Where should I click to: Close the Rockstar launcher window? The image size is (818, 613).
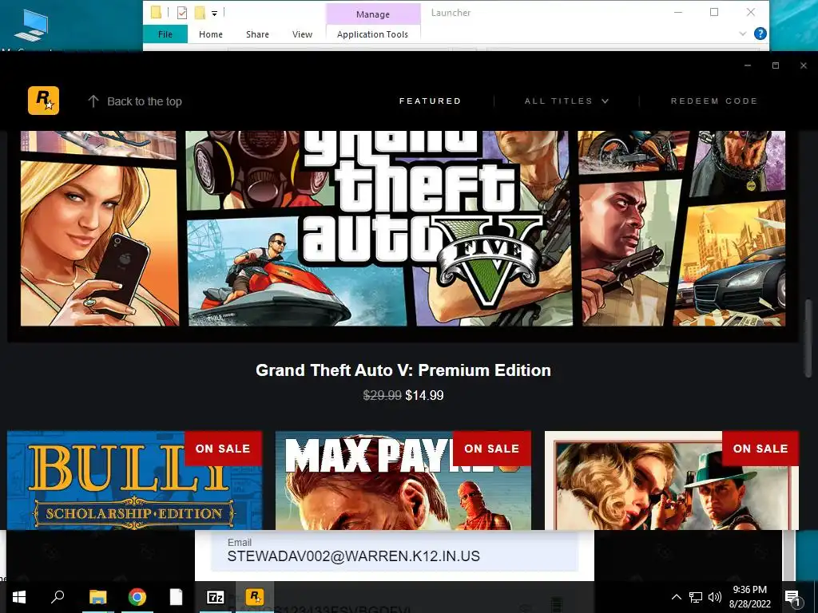point(804,65)
